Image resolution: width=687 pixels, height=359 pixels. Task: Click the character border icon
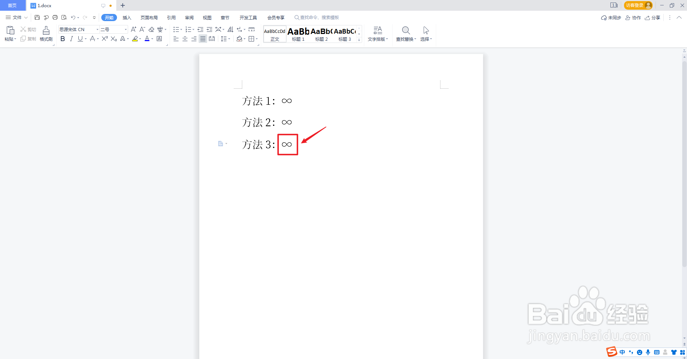pyautogui.click(x=159, y=39)
